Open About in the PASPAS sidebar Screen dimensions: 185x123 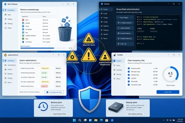(117, 78)
